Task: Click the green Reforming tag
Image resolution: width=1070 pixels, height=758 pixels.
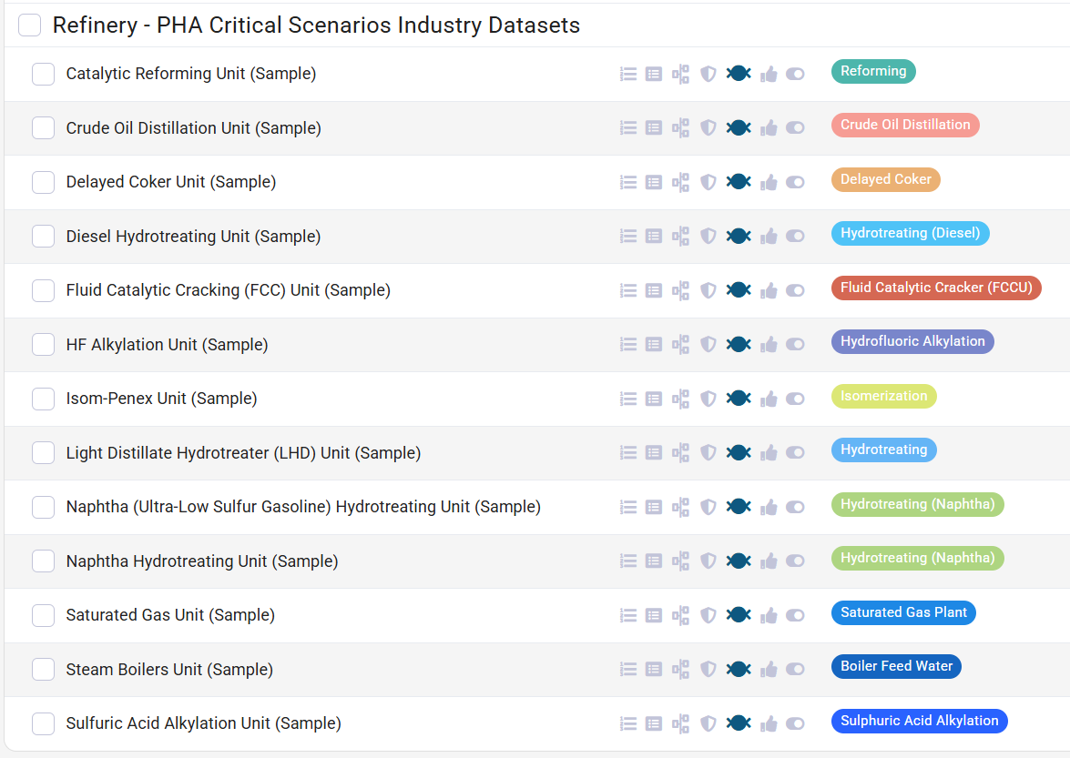Action: coord(873,70)
